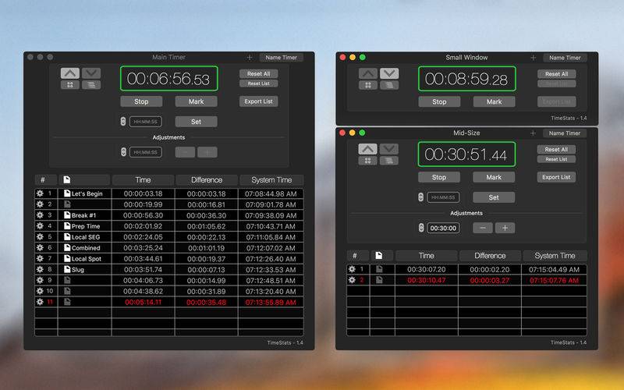Switch Main Timer to count-down arrow
The image size is (624, 390).
tap(91, 73)
